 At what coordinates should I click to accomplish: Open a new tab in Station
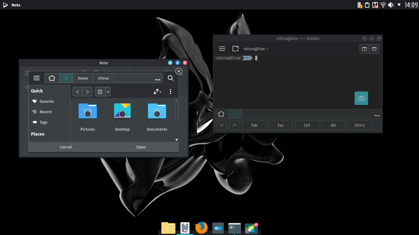236,49
